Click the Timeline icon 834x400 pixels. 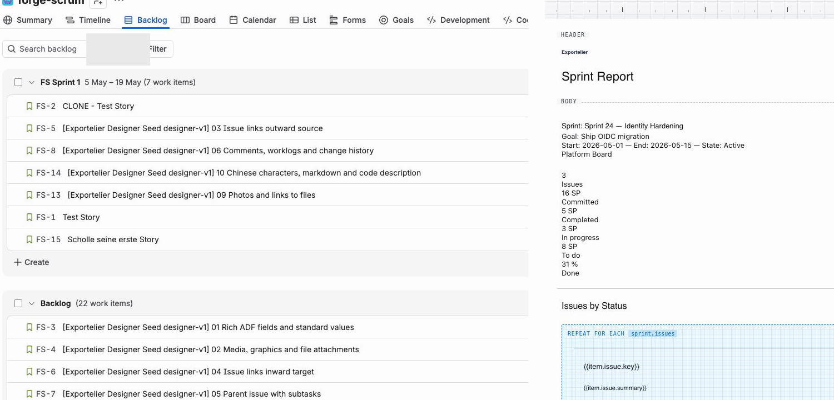point(70,20)
